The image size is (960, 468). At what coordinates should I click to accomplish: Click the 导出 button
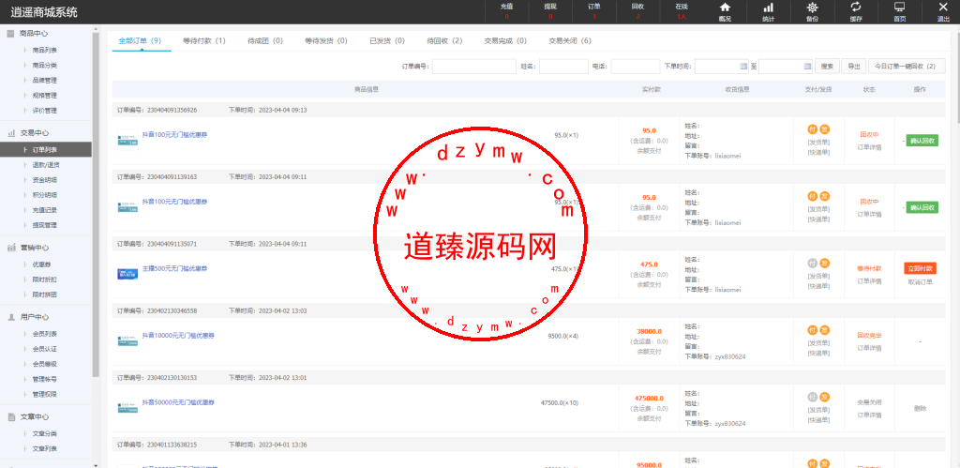[x=853, y=67]
